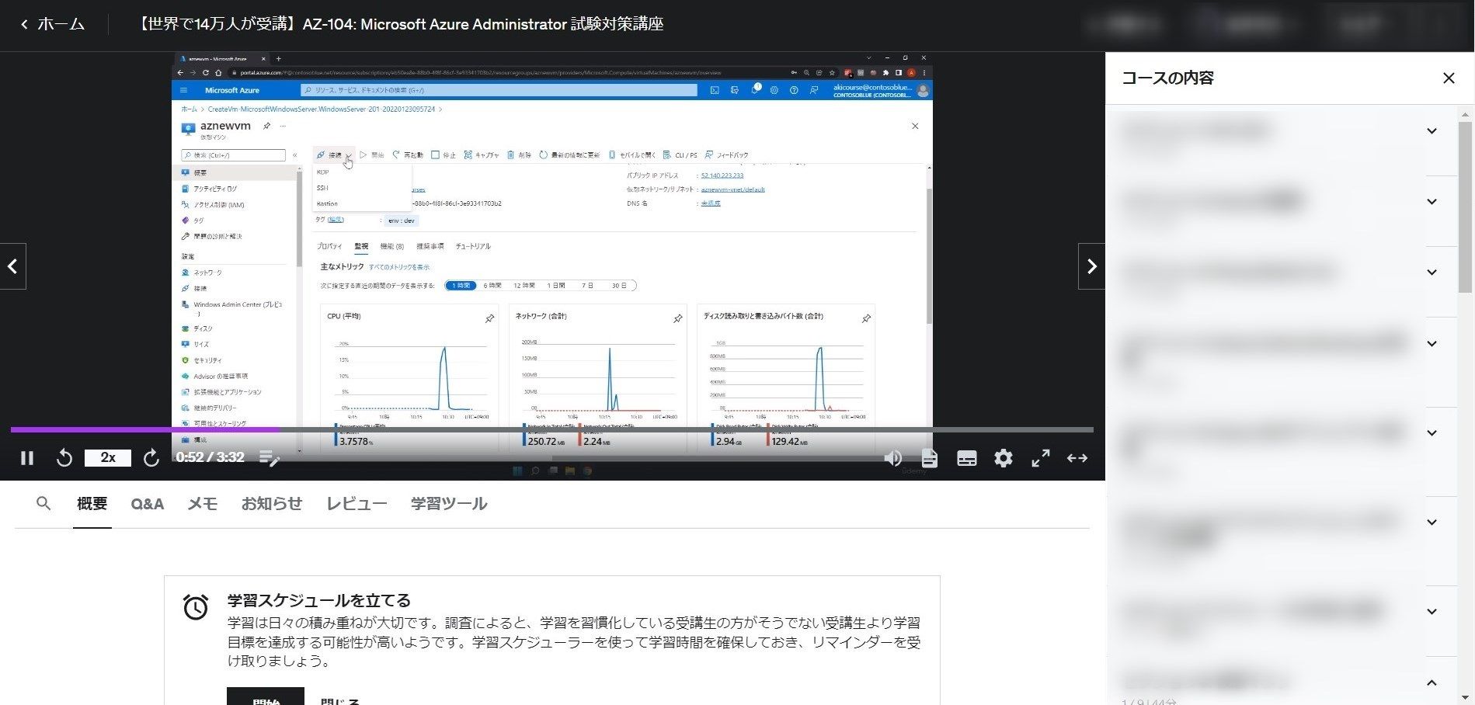Screen dimensions: 1475x705
Task: Go to the previous lecture arrow
Action: click(x=12, y=266)
